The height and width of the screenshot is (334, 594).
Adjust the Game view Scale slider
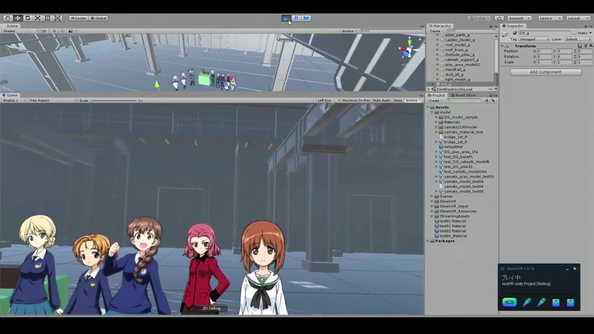[114, 100]
